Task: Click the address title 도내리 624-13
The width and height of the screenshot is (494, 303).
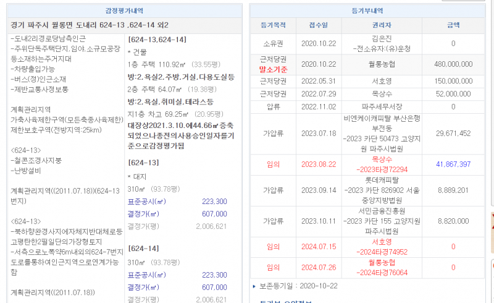Action: (90, 25)
